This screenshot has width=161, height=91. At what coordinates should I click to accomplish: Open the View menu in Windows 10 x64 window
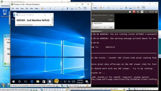click(x=22, y=8)
